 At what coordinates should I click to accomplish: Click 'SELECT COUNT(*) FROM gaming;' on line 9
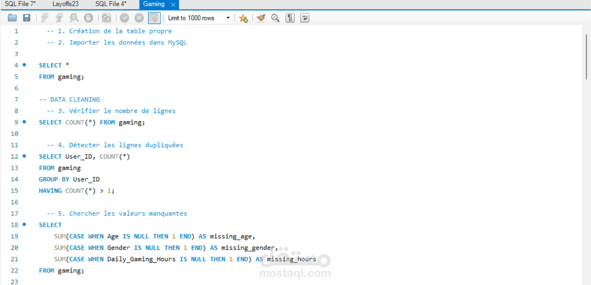coord(92,123)
